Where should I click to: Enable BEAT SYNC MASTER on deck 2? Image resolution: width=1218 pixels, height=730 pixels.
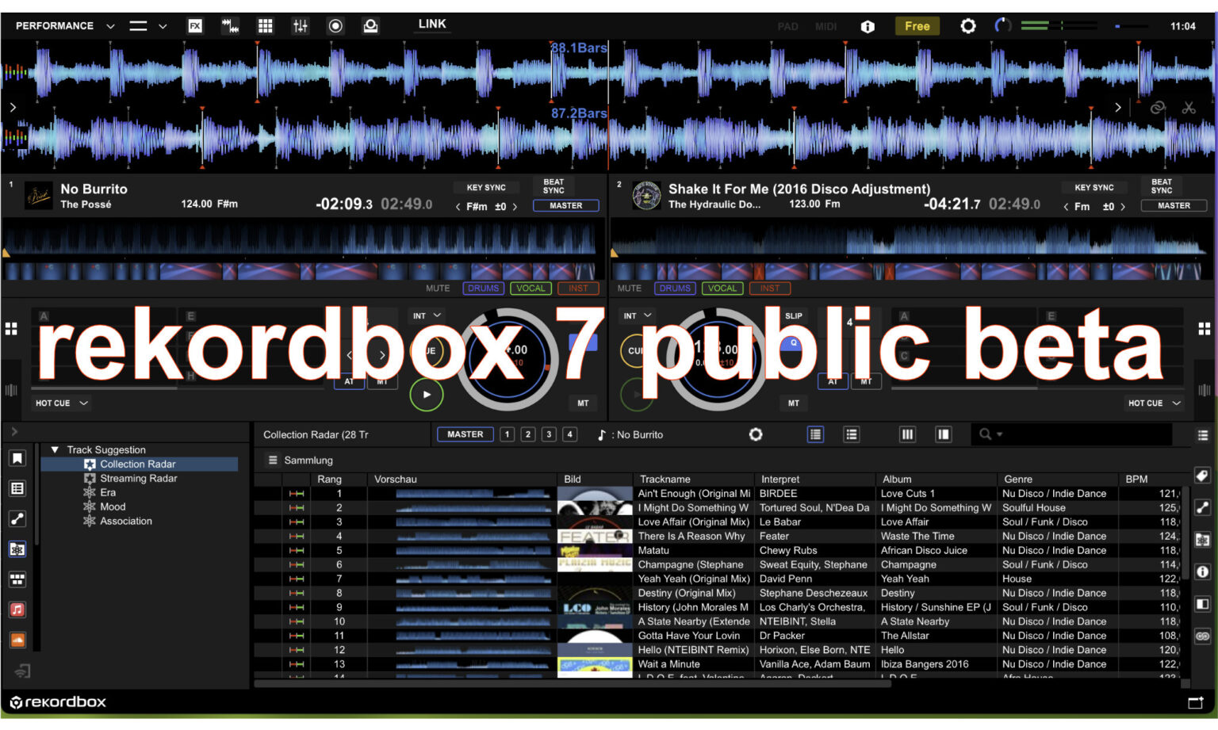[1173, 206]
